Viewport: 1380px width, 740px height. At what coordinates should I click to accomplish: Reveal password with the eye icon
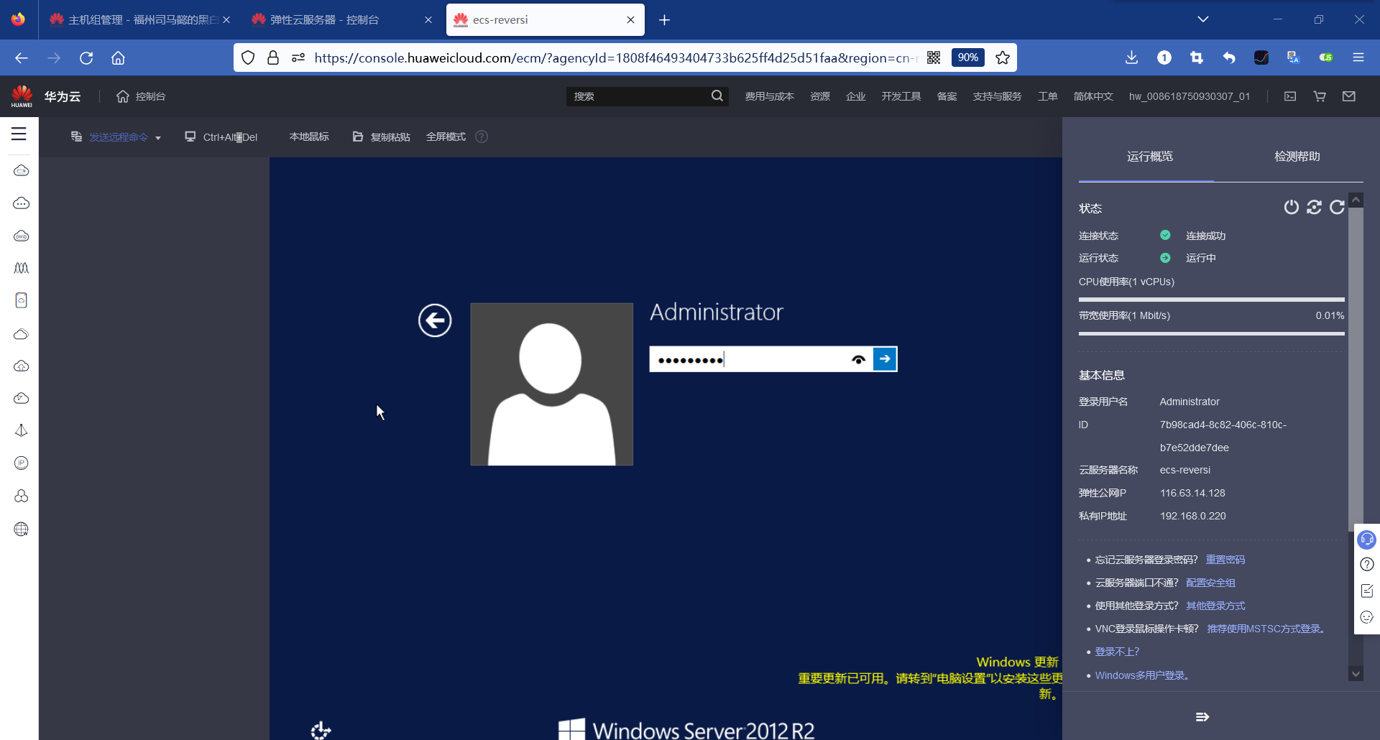858,360
